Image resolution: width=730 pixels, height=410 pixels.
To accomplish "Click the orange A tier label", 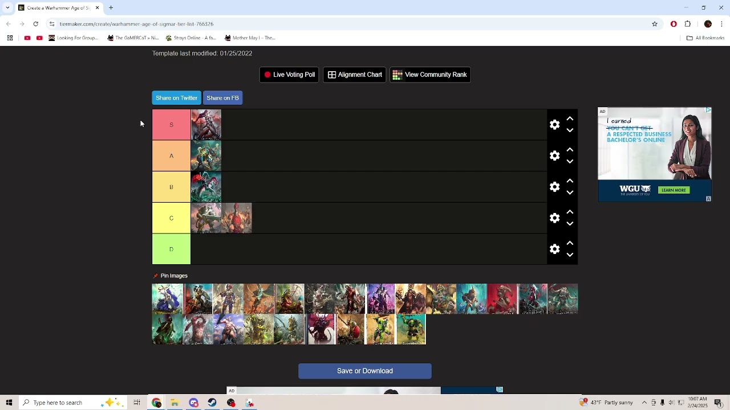I will pyautogui.click(x=171, y=156).
